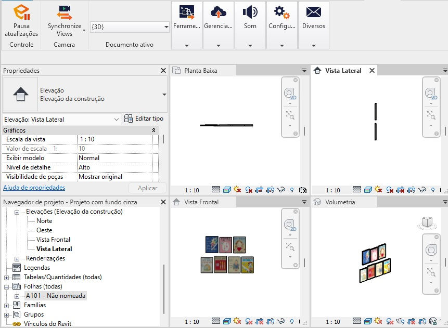
Task: Click the Editar tipo button
Action: click(143, 119)
